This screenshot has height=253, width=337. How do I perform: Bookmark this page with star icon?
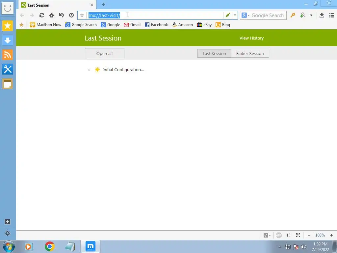pyautogui.click(x=82, y=15)
